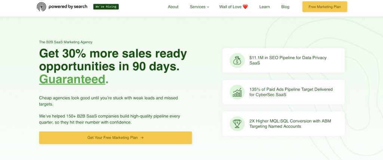Open the Learn section
383x160 pixels.
pos(264,7)
